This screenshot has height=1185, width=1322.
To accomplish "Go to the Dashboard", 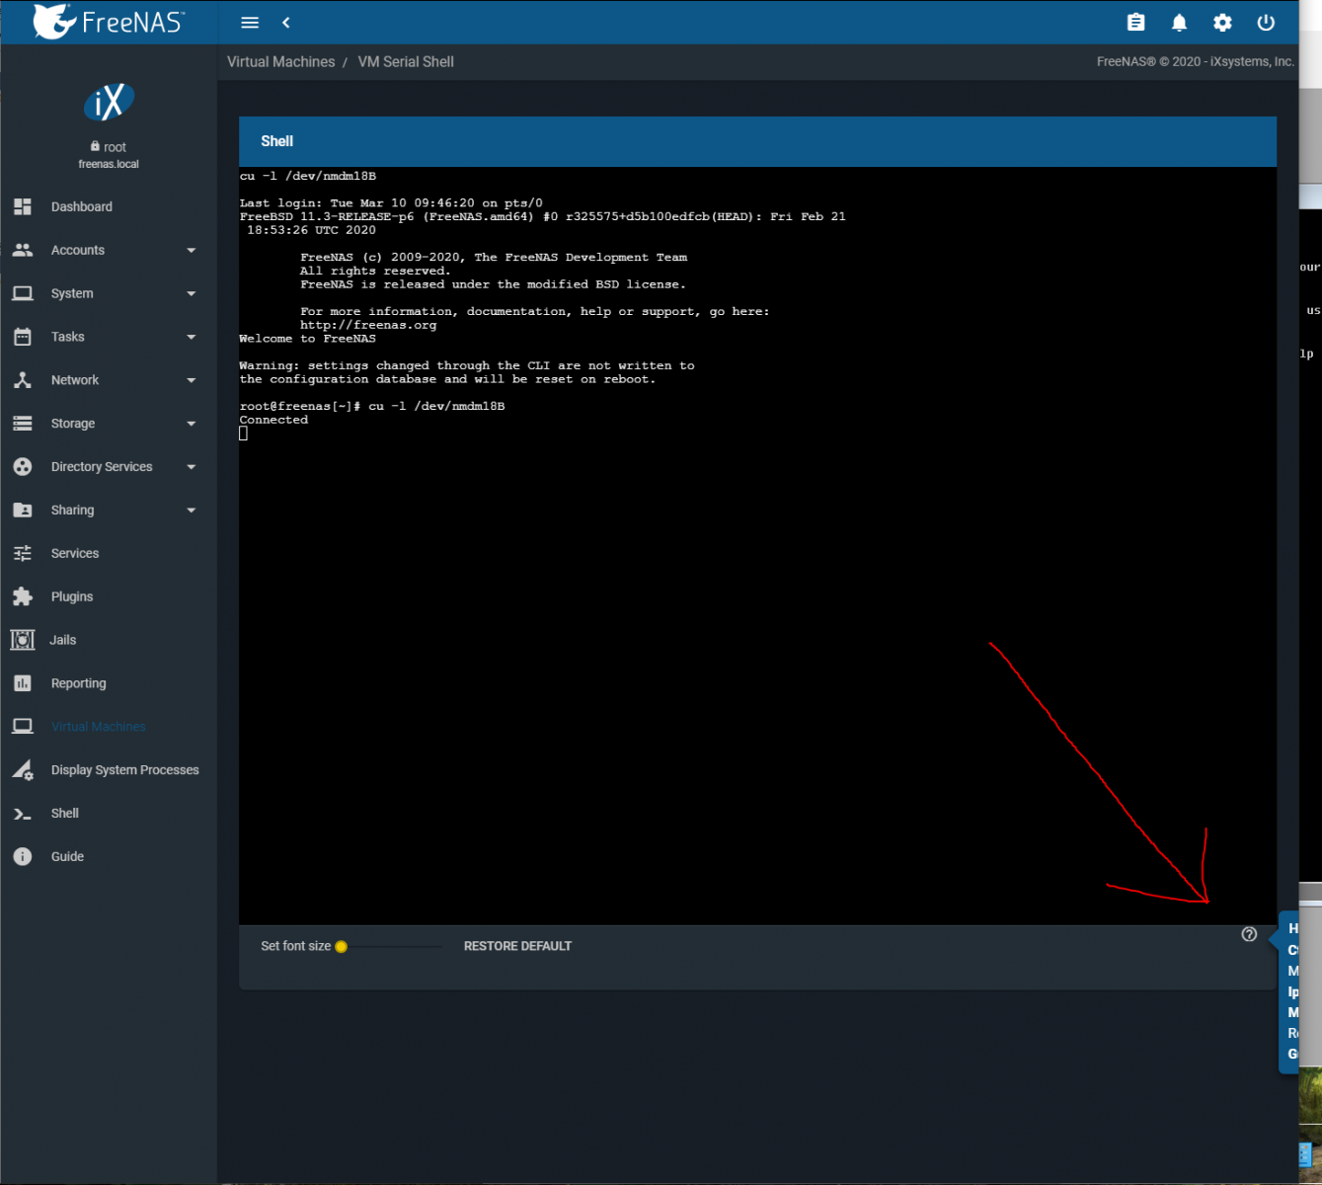I will [81, 207].
